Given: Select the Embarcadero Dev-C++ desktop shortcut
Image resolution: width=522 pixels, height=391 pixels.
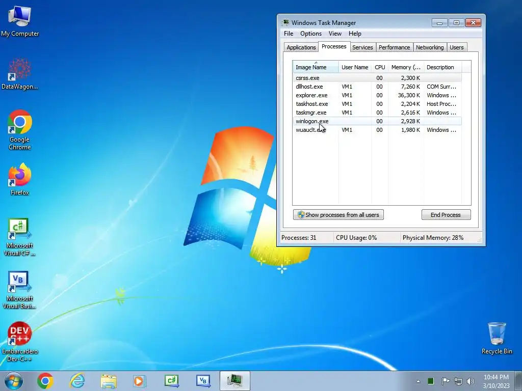Looking at the screenshot, I should click(x=20, y=342).
